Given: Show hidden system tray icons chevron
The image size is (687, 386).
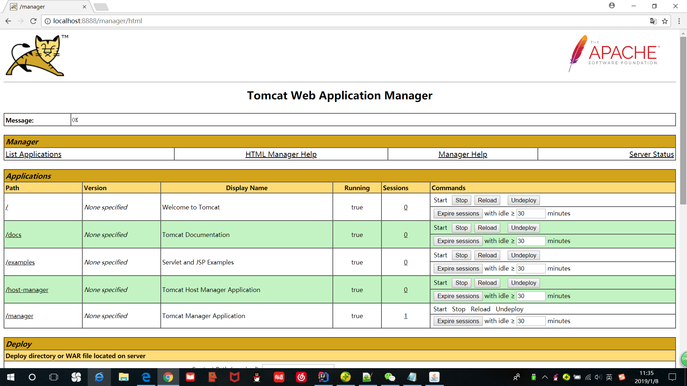Looking at the screenshot, I should (x=545, y=377).
